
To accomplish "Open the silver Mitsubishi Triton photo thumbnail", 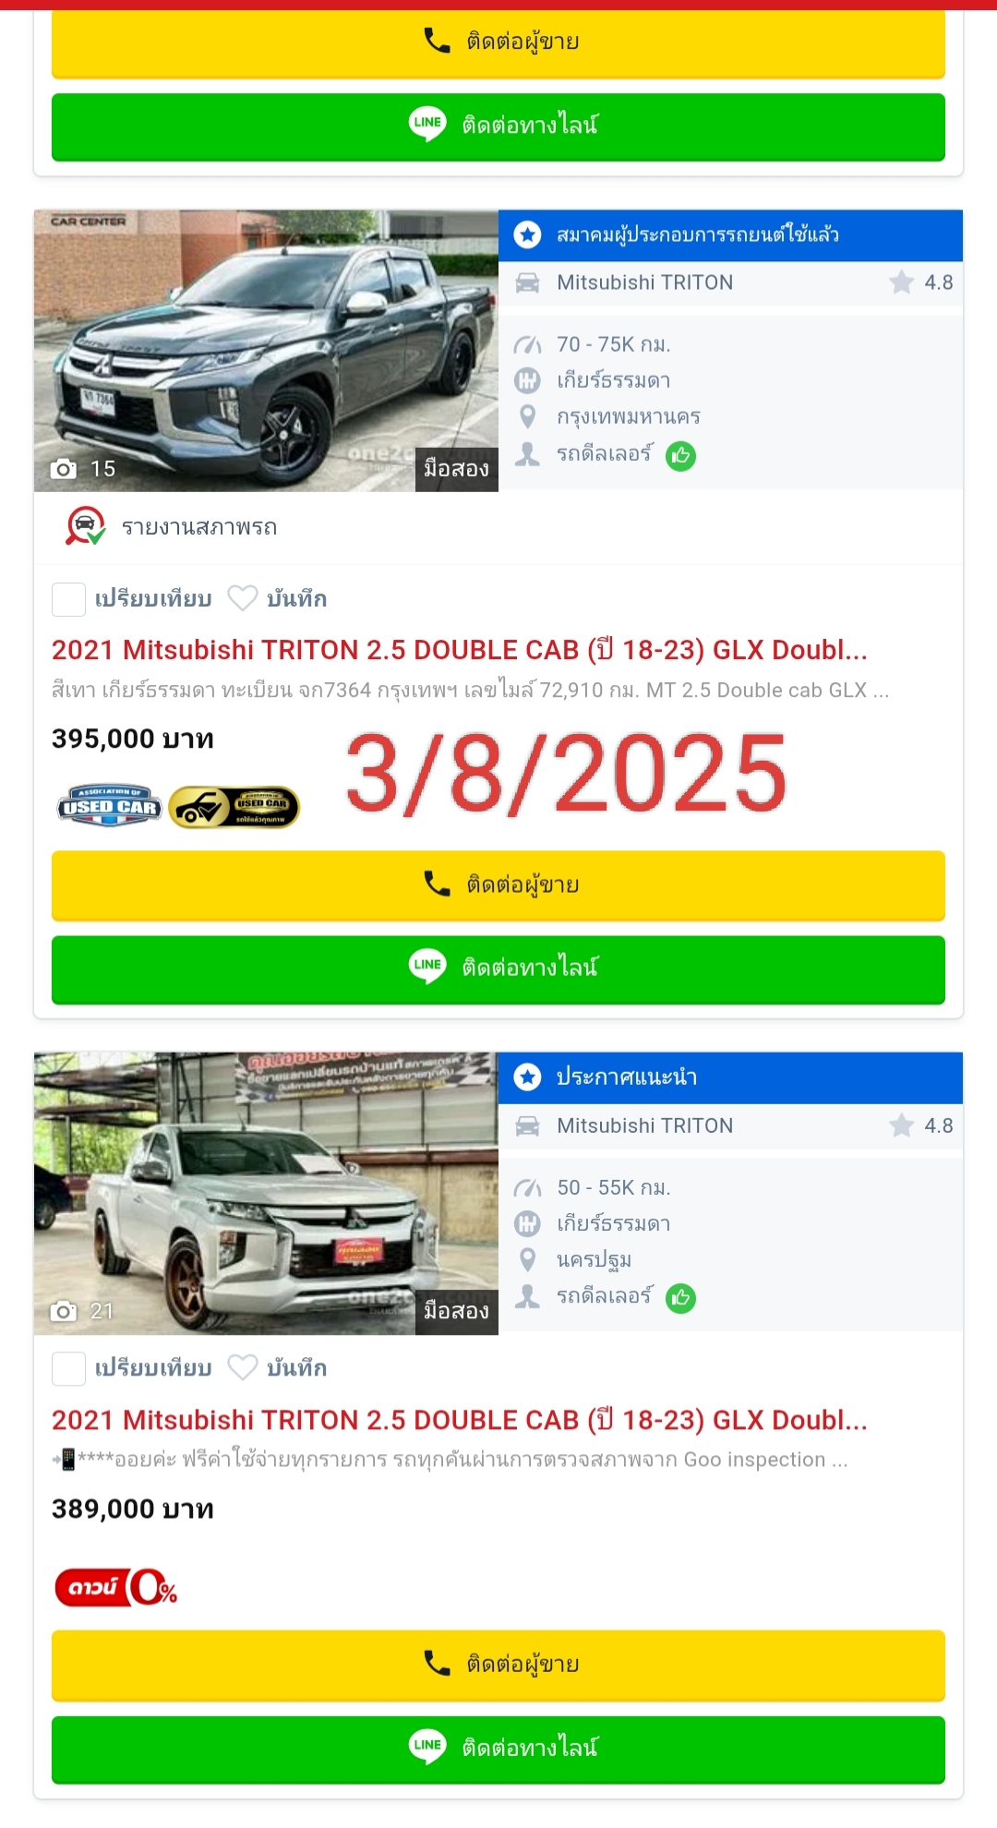I will coord(266,1194).
